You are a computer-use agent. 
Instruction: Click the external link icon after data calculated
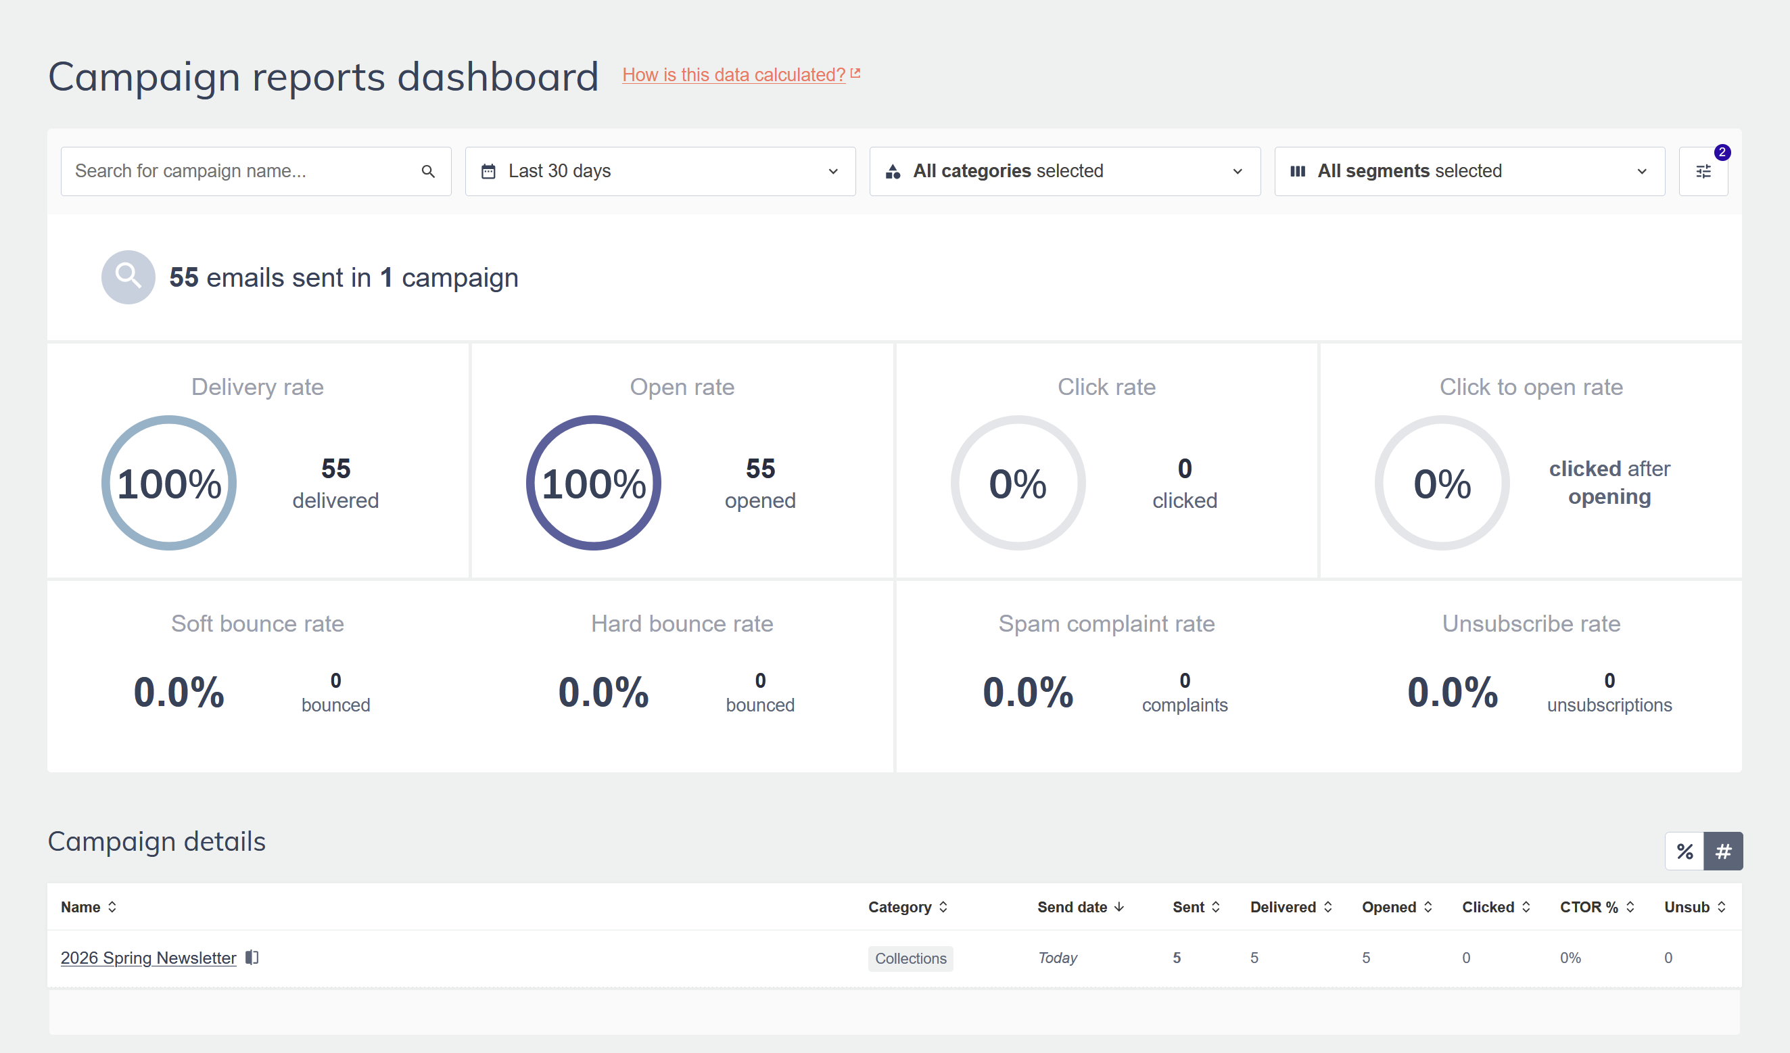pyautogui.click(x=855, y=73)
